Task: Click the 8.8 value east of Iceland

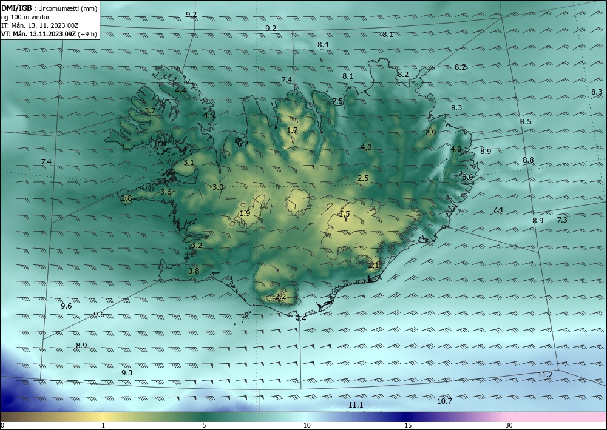Action: [x=528, y=160]
